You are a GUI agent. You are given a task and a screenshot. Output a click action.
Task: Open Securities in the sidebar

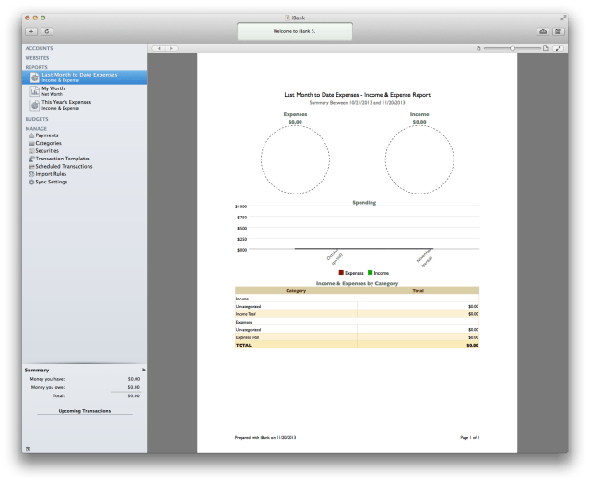(x=47, y=150)
